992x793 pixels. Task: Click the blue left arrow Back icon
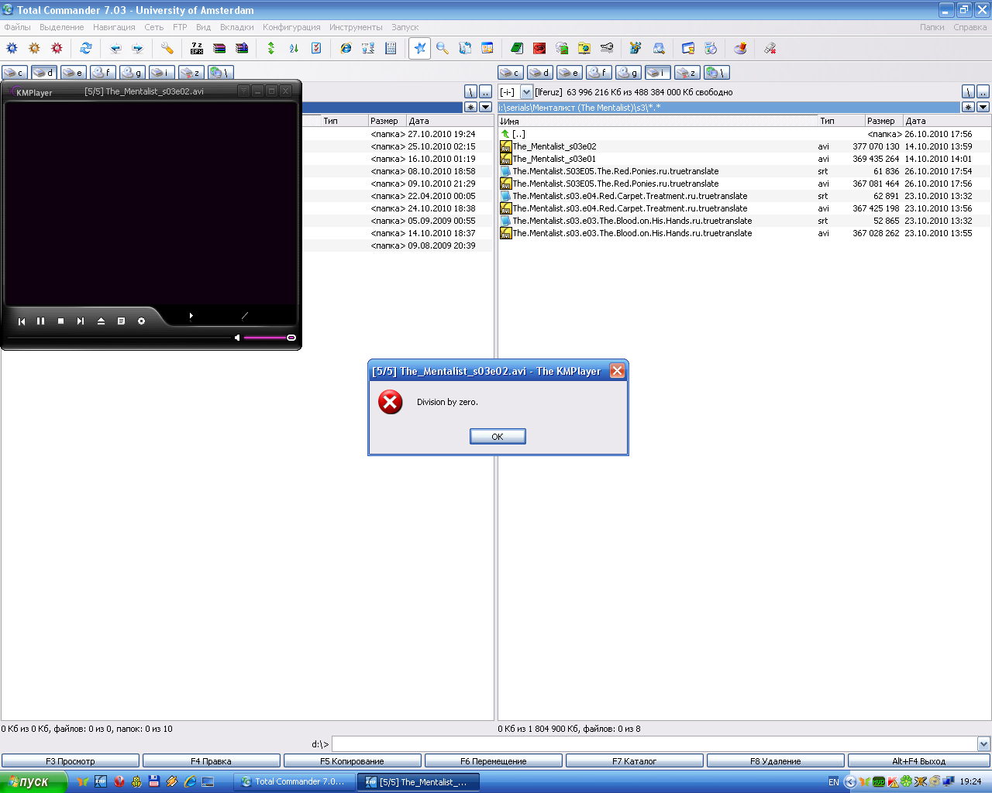[115, 48]
